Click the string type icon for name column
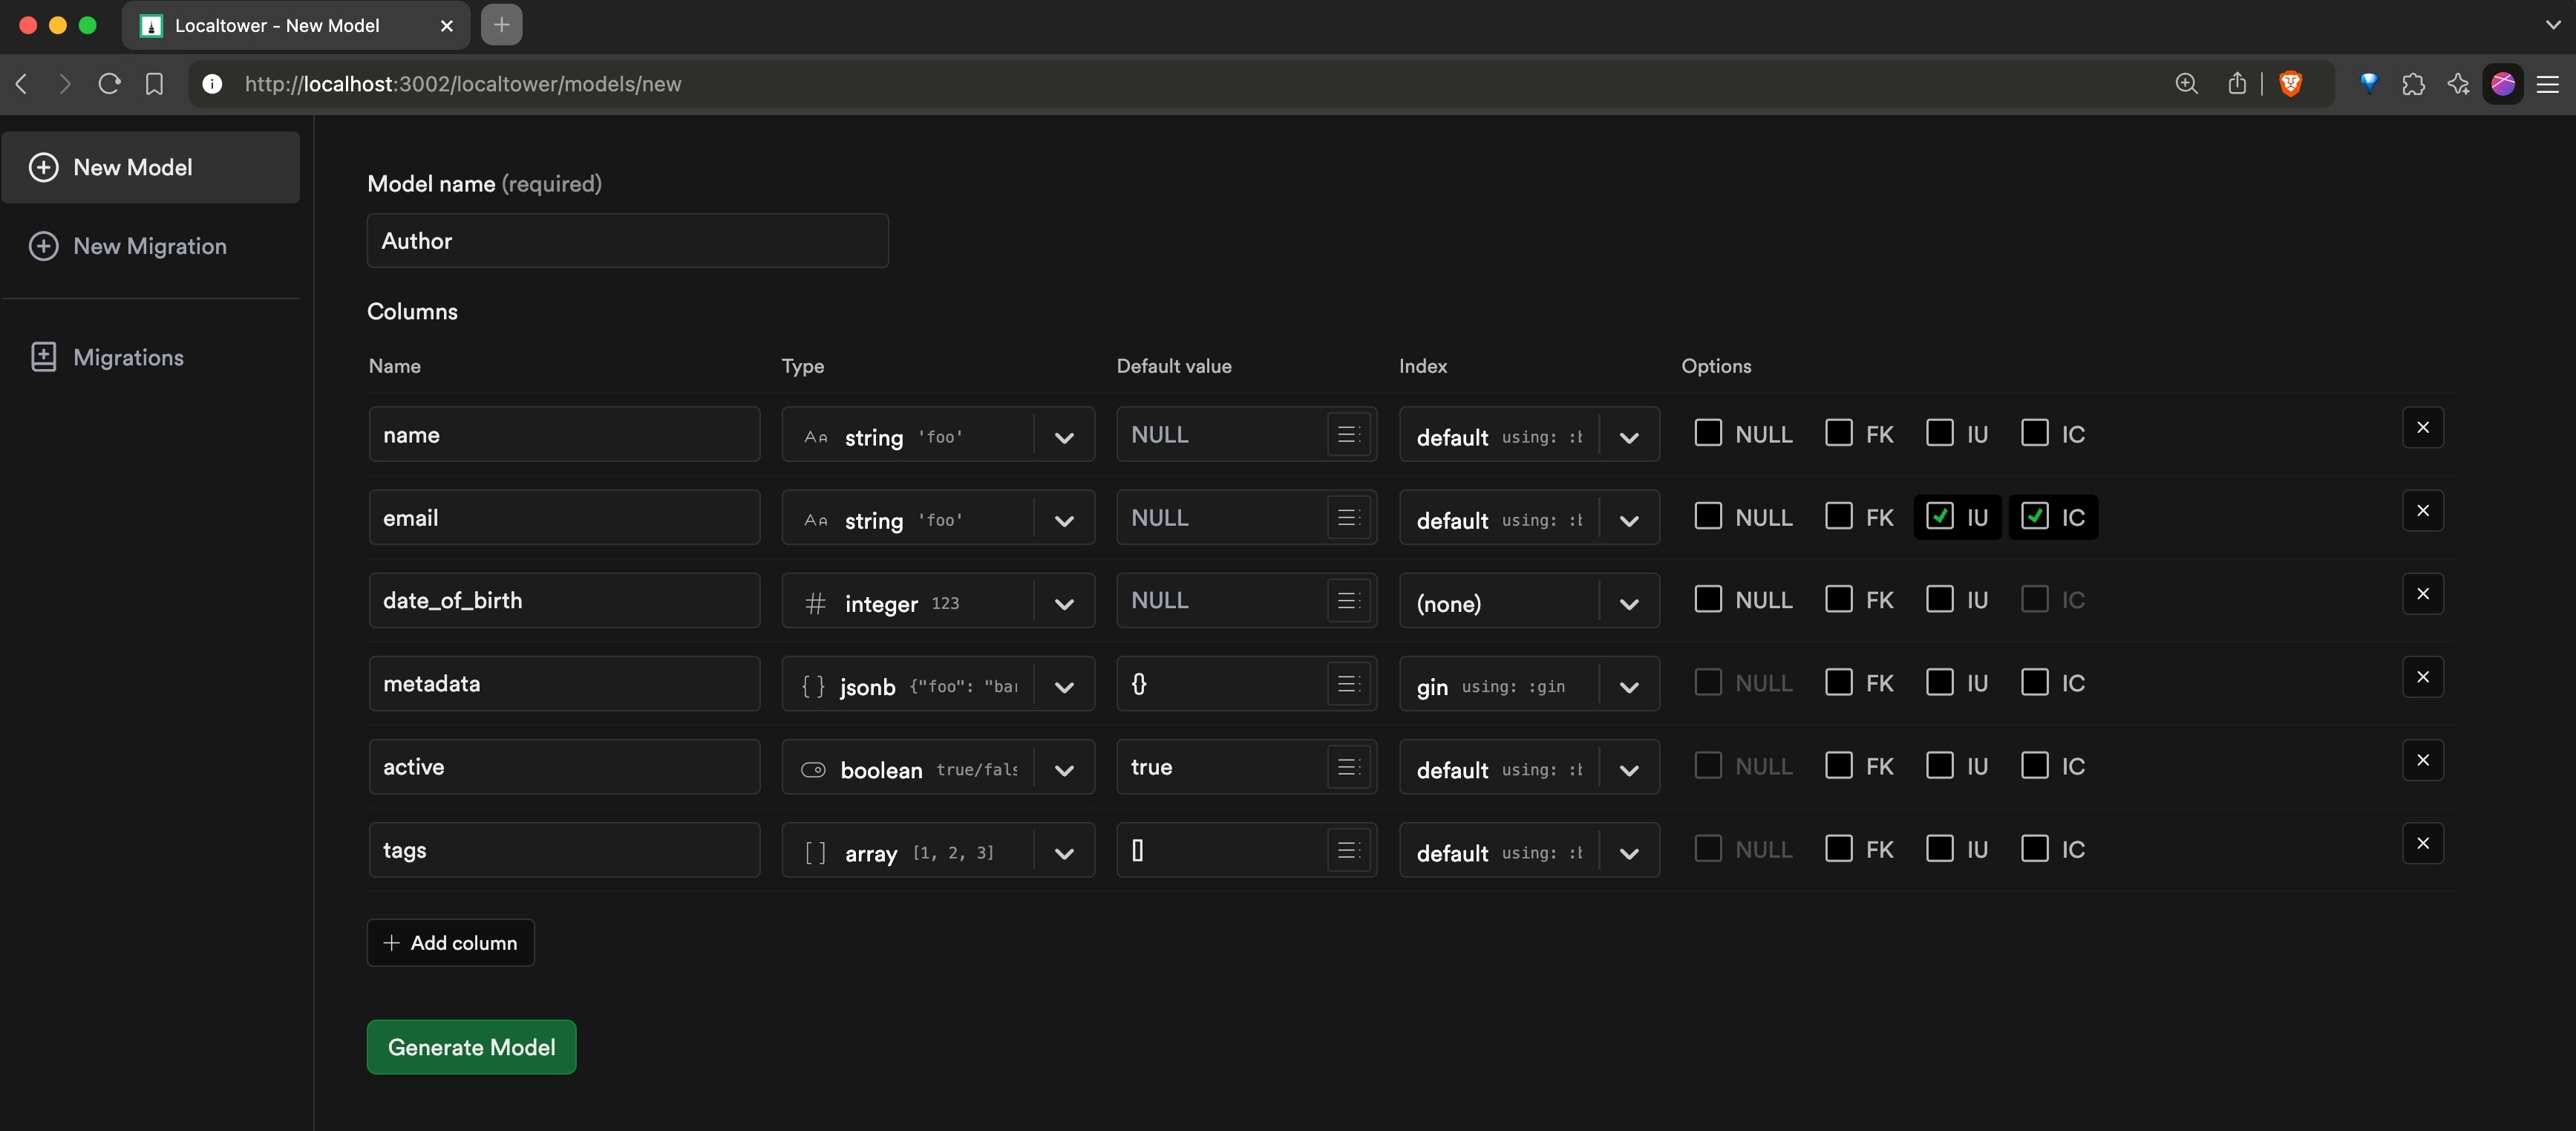2576x1131 pixels. (815, 434)
